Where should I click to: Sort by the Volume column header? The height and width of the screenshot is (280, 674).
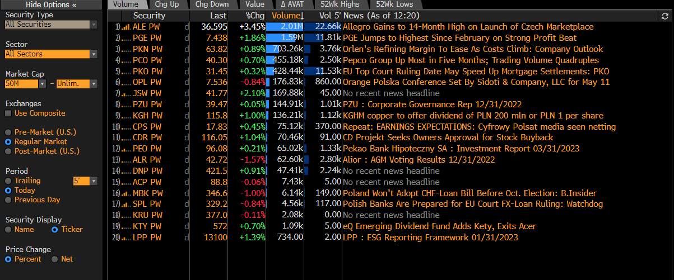(x=286, y=16)
